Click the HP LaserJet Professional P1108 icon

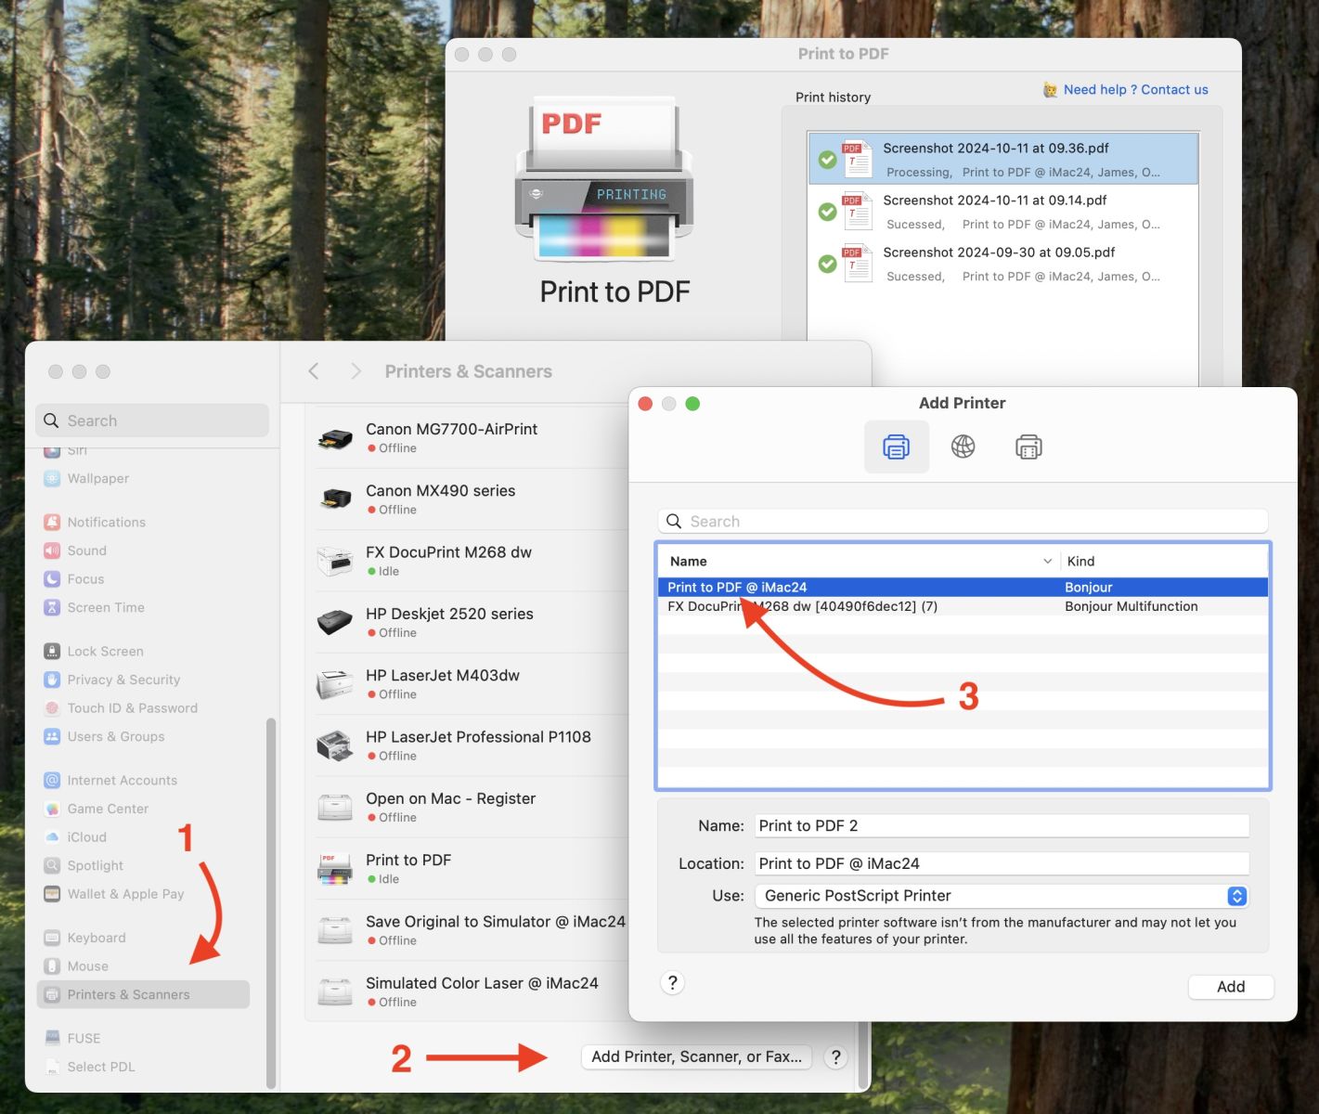point(335,745)
